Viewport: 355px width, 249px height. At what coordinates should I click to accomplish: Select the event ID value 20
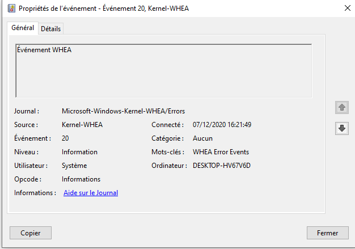65,138
